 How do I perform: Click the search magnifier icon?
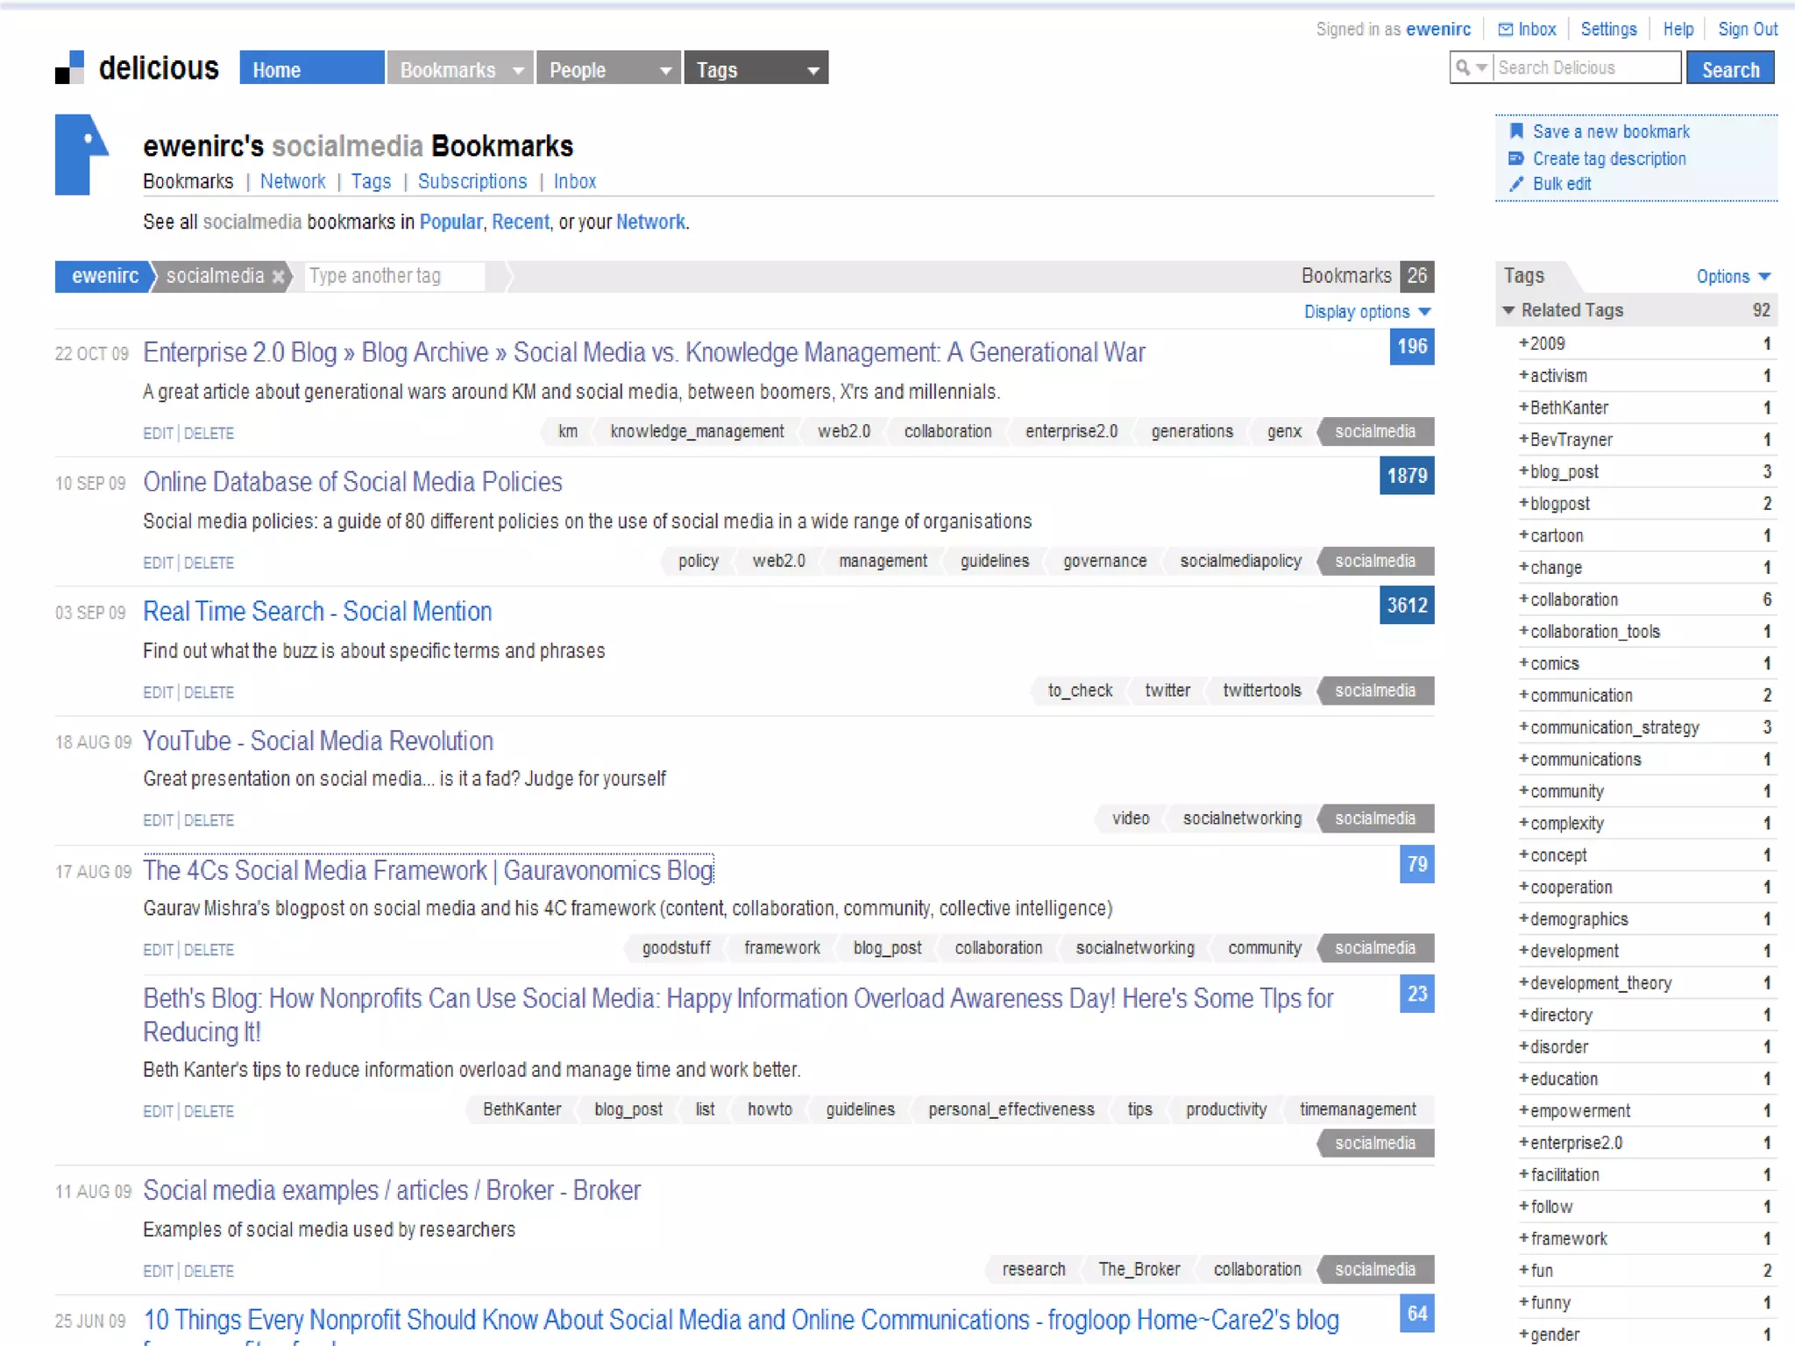tap(1462, 67)
